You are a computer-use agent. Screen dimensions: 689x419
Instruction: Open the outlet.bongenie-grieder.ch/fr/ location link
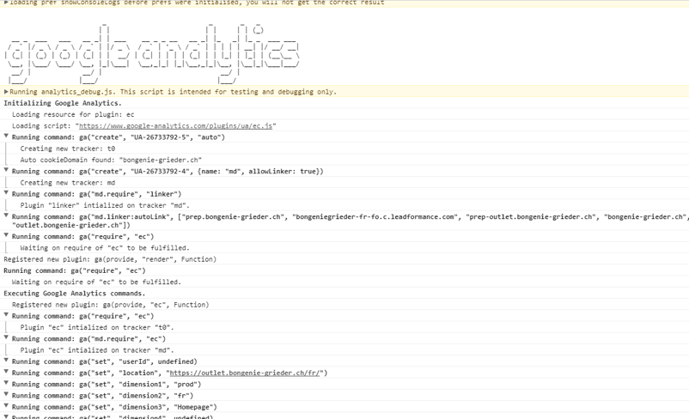tap(247, 373)
